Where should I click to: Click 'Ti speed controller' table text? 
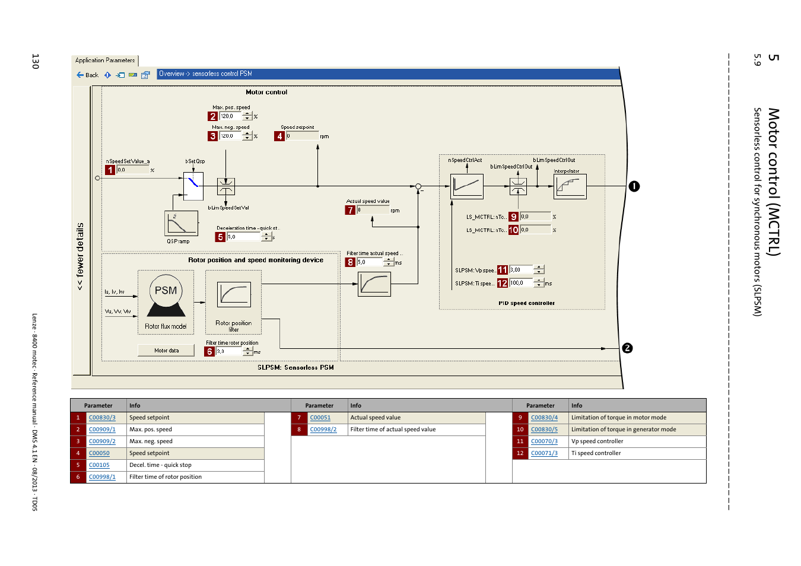[596, 453]
